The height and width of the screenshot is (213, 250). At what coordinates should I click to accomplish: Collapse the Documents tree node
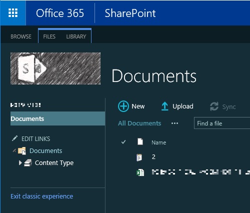[14, 150]
